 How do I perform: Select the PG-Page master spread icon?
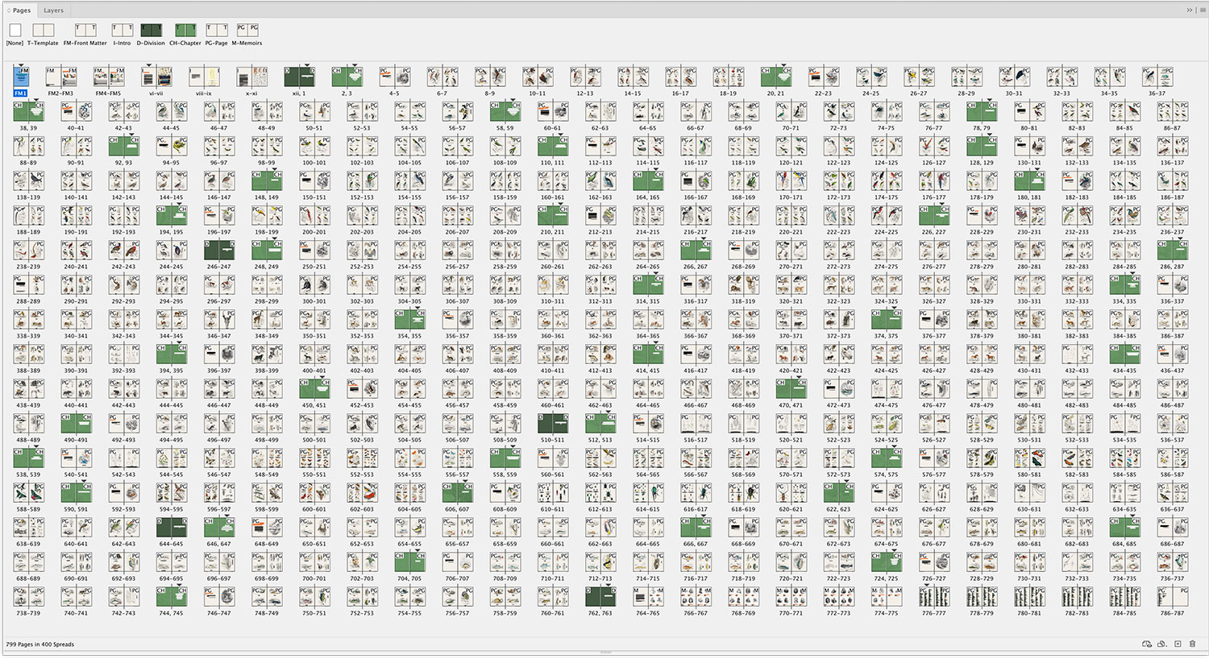click(x=216, y=31)
